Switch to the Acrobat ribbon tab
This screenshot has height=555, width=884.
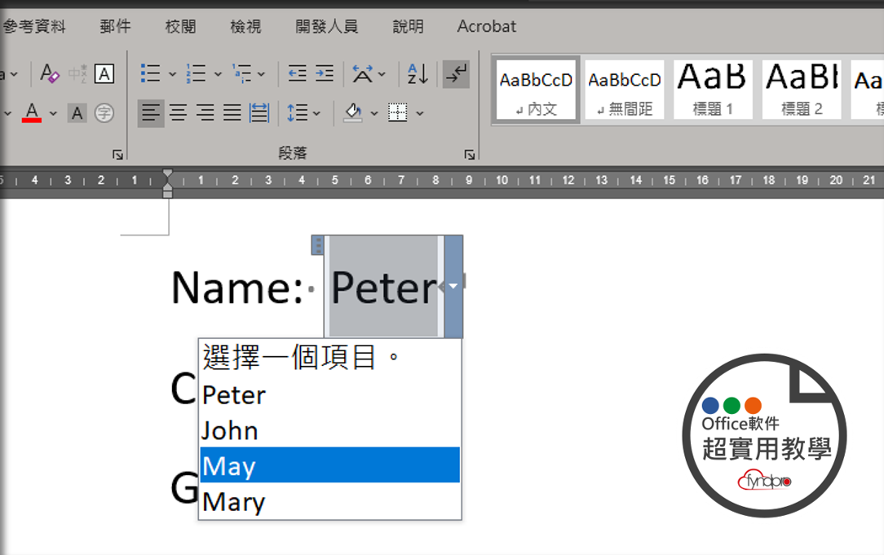(487, 26)
